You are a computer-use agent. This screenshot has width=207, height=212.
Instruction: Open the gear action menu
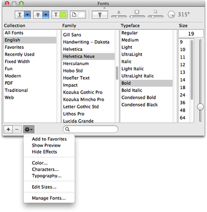[28, 129]
